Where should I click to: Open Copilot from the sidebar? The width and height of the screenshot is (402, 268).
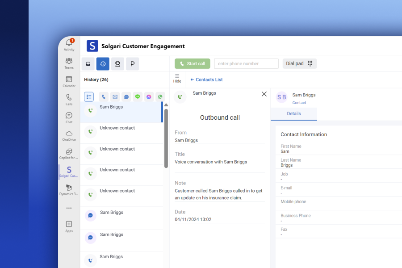(69, 154)
